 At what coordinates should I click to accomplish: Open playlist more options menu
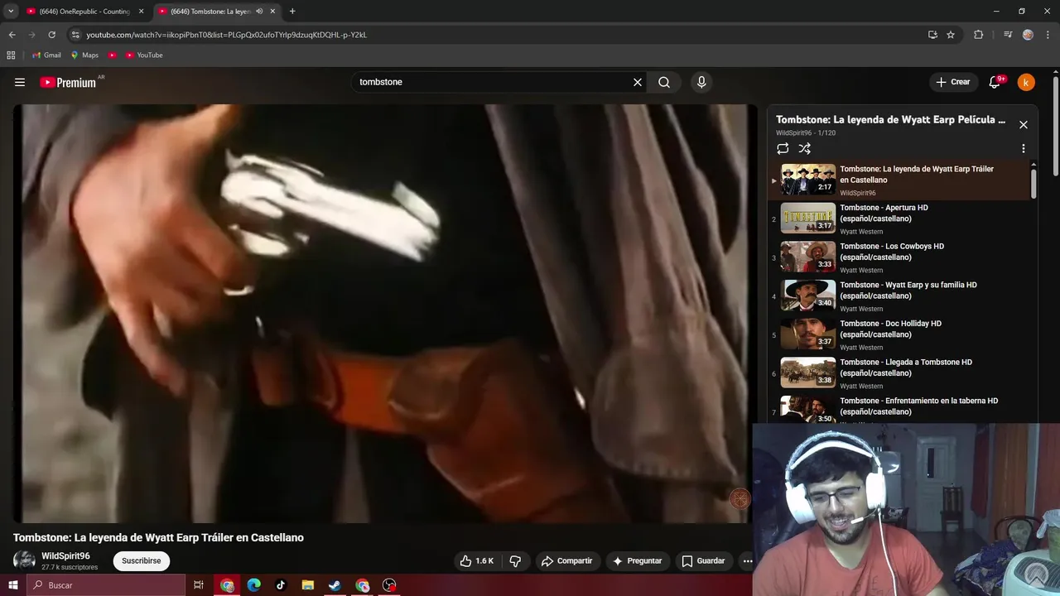[x=1024, y=149]
